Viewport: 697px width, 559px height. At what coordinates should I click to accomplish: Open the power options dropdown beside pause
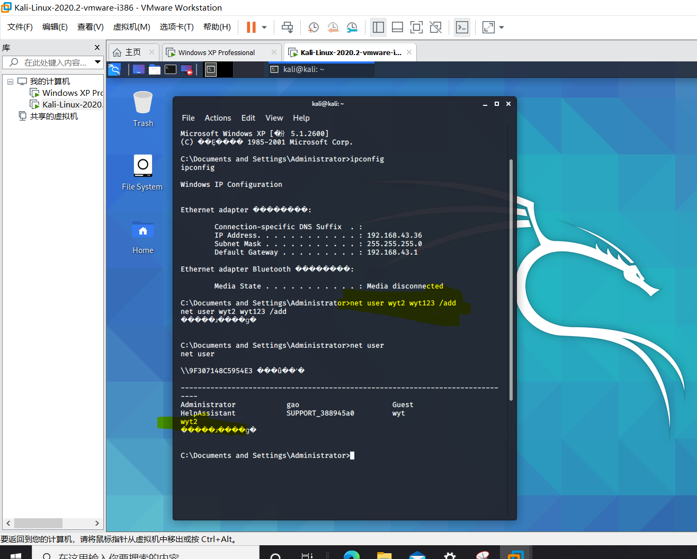pos(264,27)
